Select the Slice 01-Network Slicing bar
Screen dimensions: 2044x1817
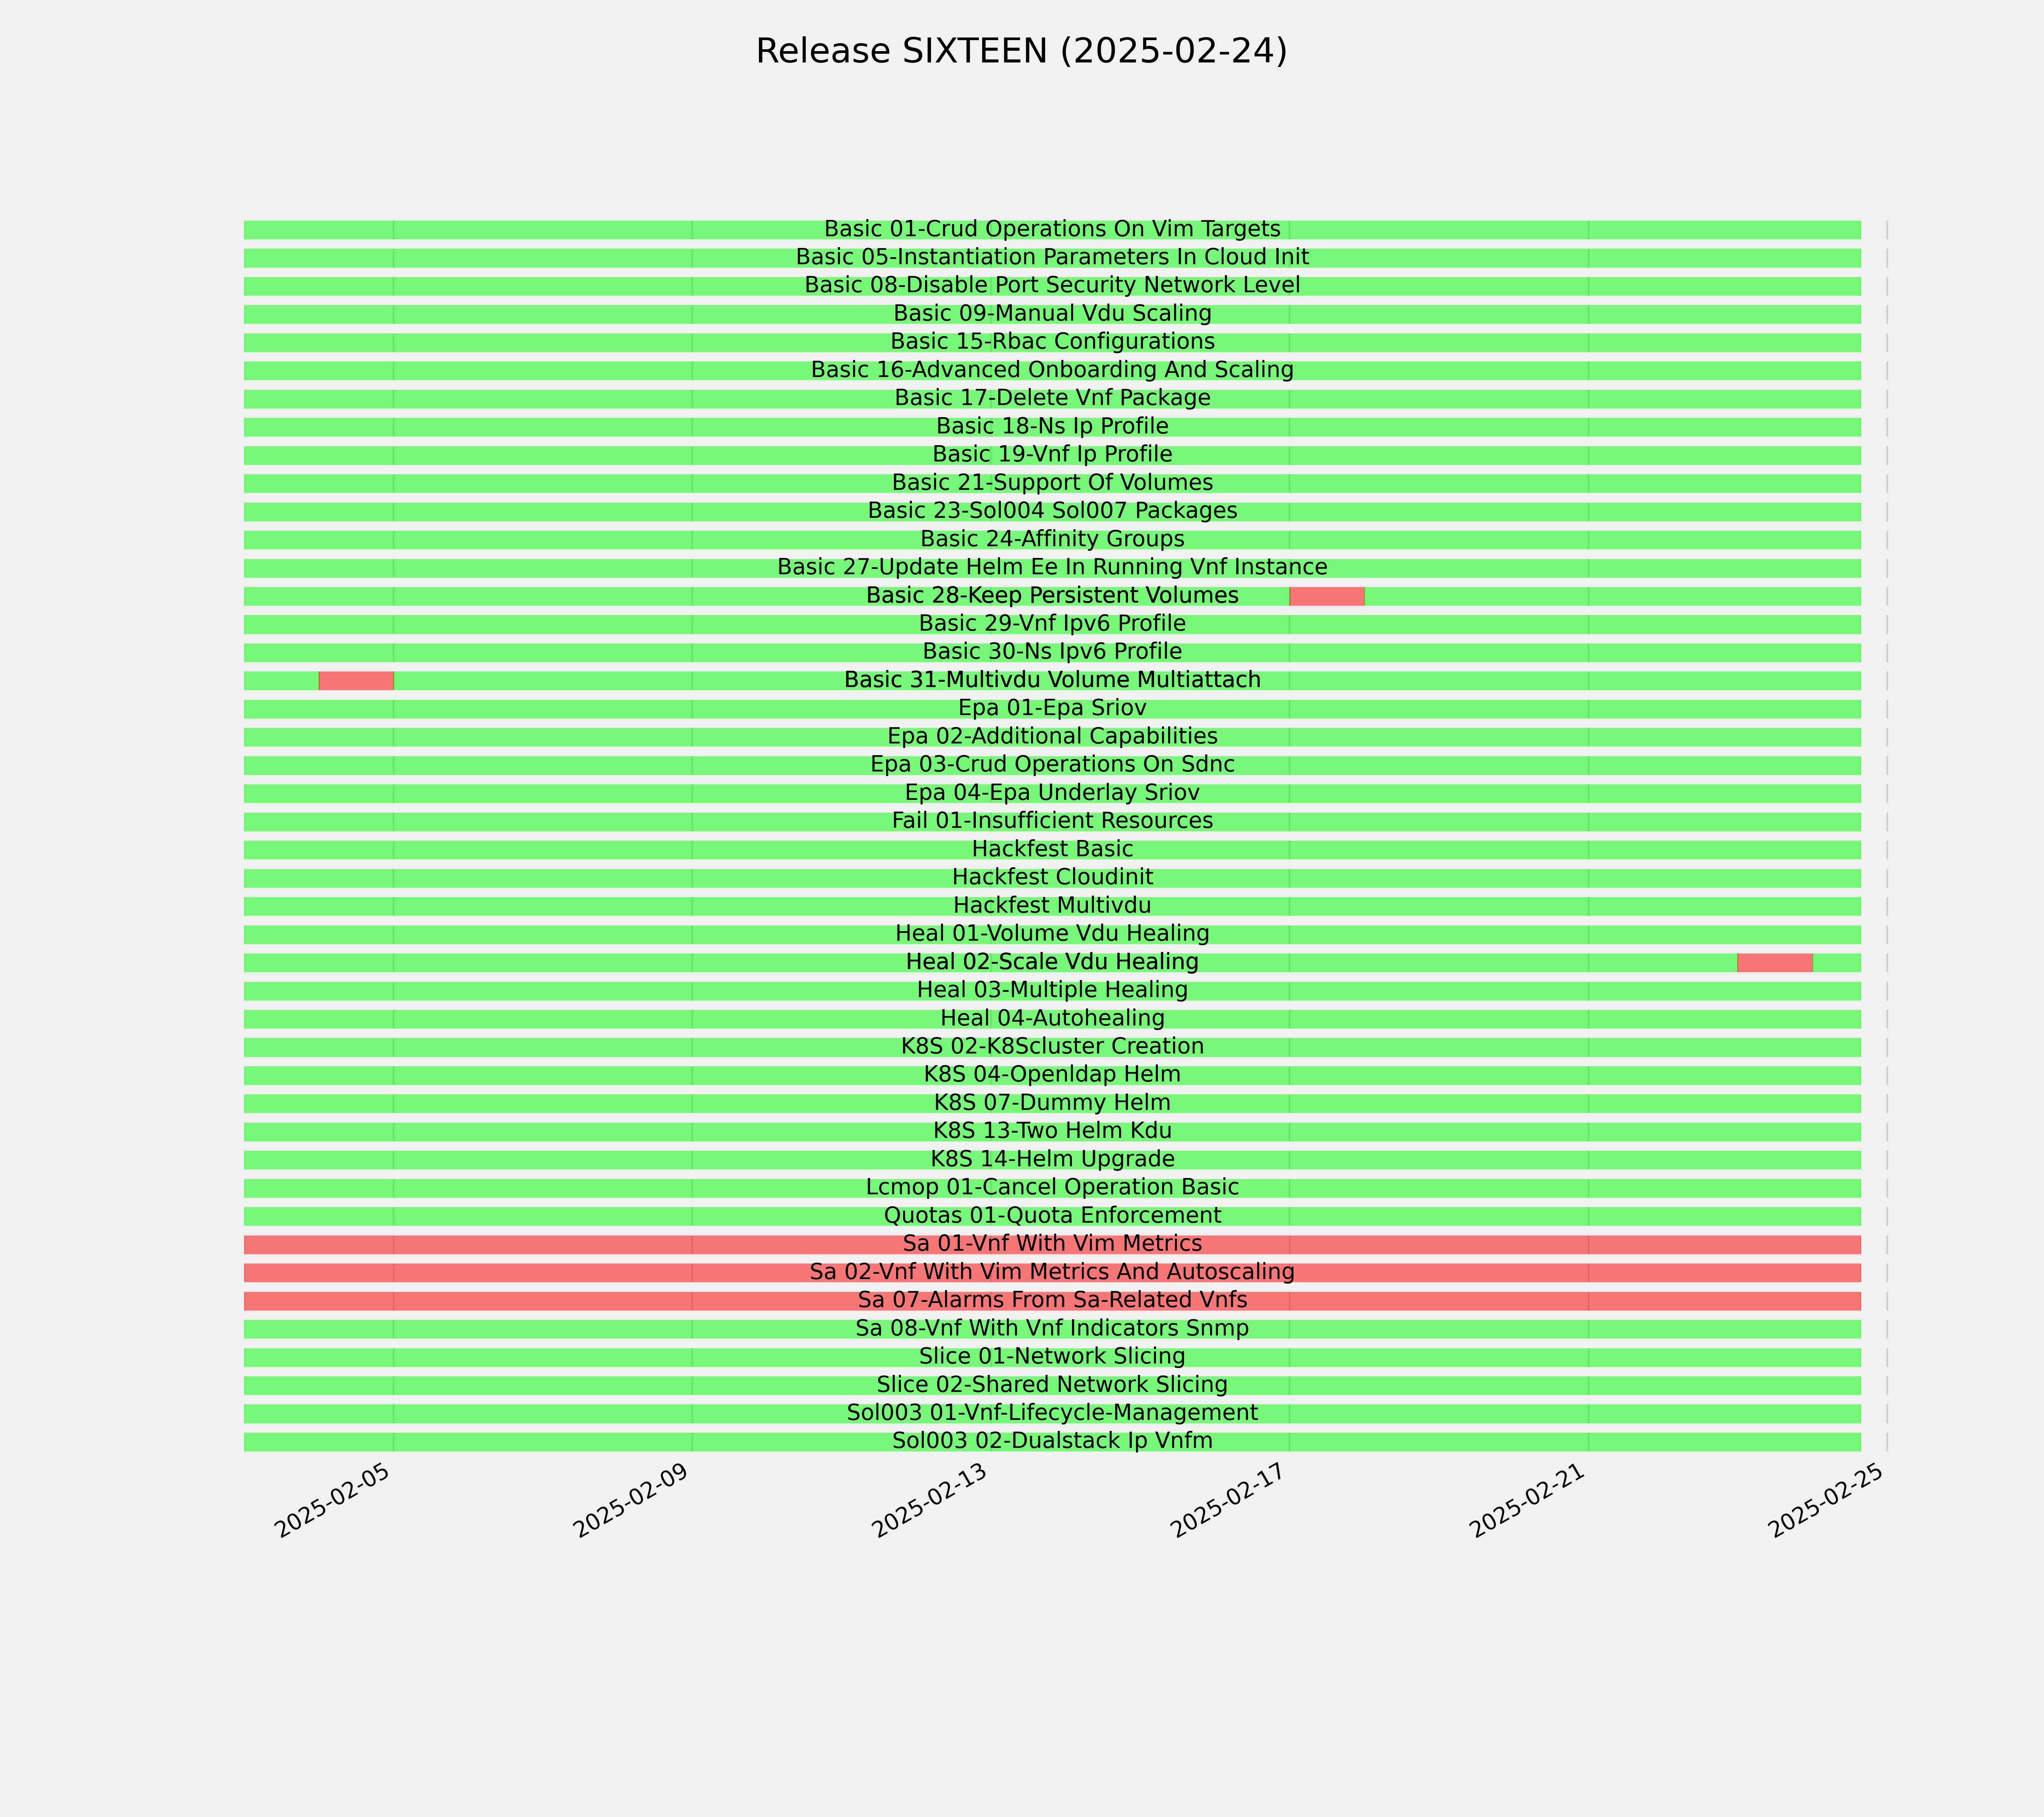(1052, 1357)
